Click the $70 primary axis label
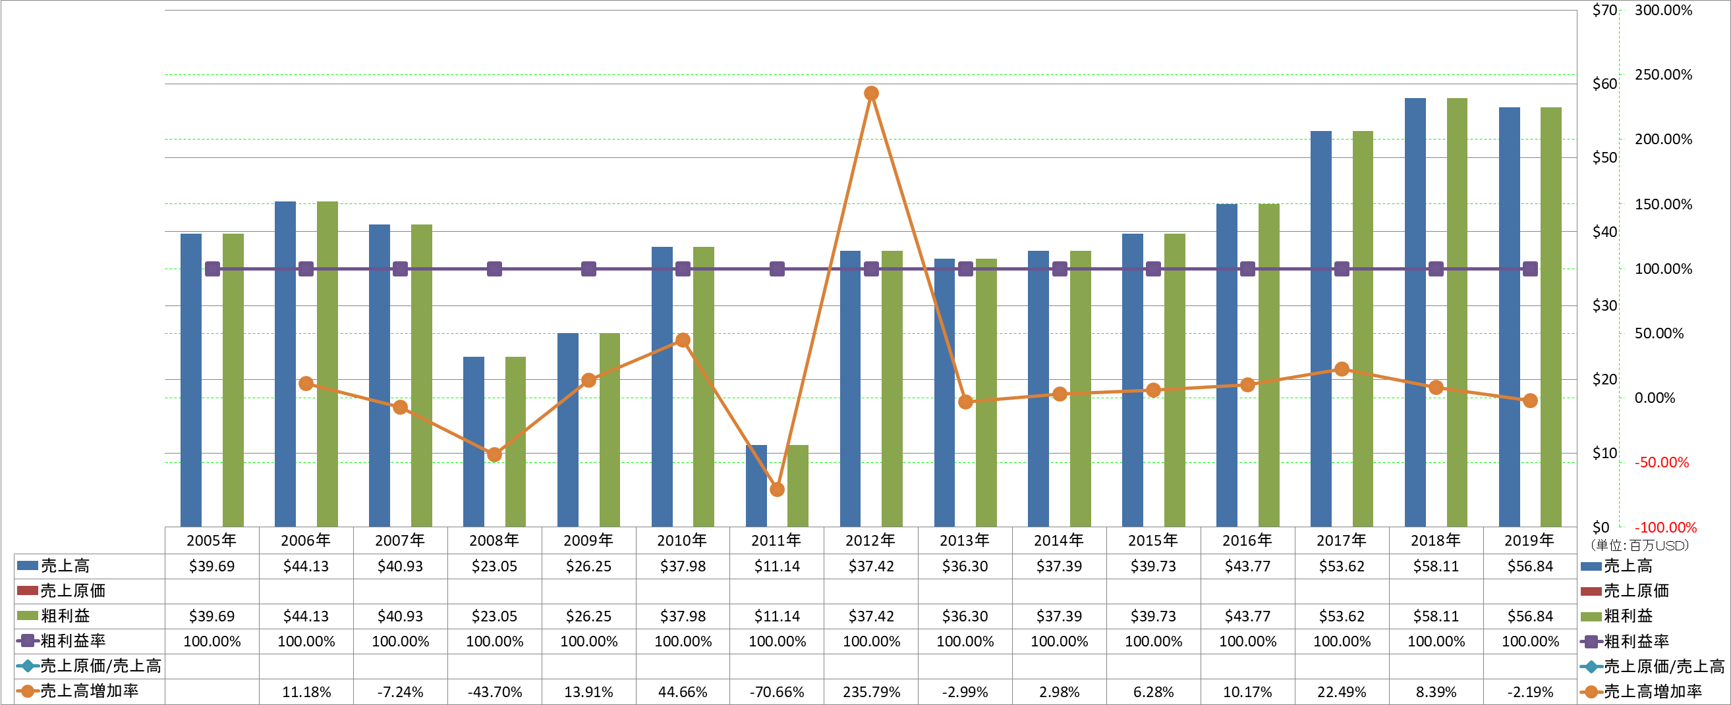 click(1604, 10)
